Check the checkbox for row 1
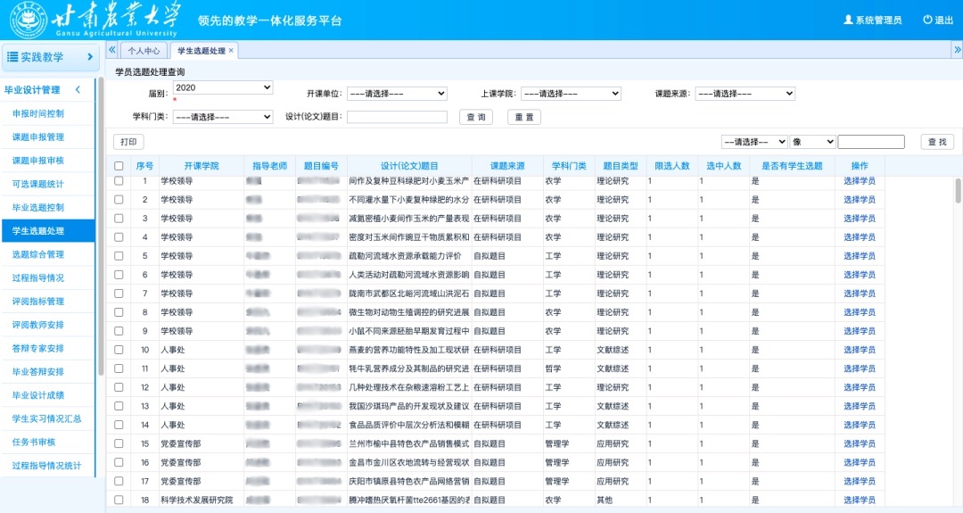This screenshot has width=963, height=513. tap(119, 181)
